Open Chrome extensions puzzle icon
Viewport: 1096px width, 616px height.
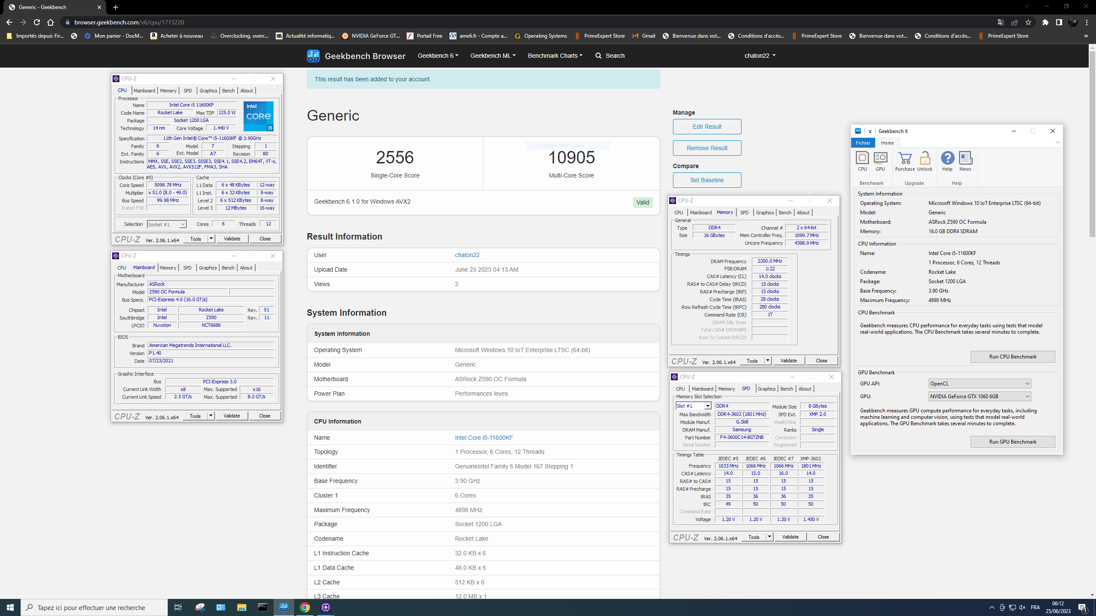click(x=1045, y=22)
